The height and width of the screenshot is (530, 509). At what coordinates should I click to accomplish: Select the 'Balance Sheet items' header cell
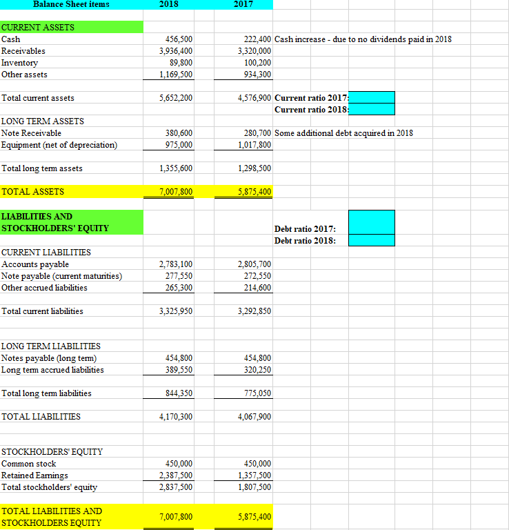click(71, 4)
